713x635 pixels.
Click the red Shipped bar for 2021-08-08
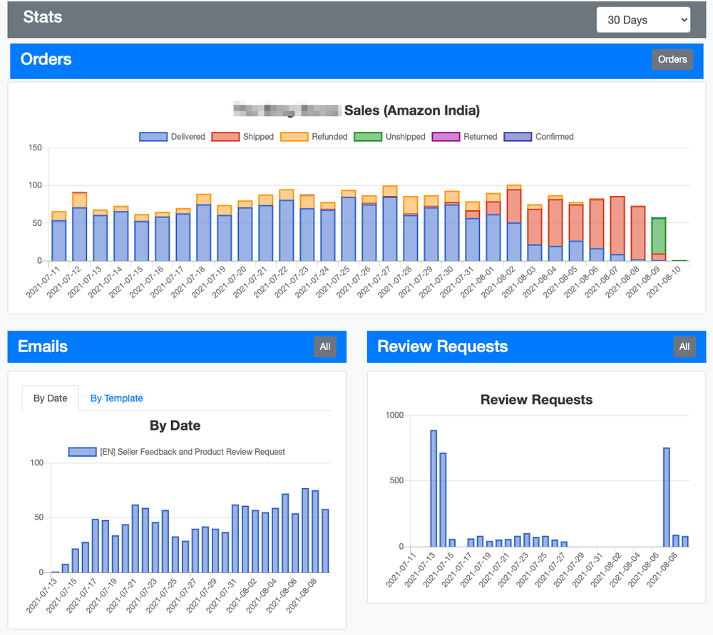pos(638,233)
